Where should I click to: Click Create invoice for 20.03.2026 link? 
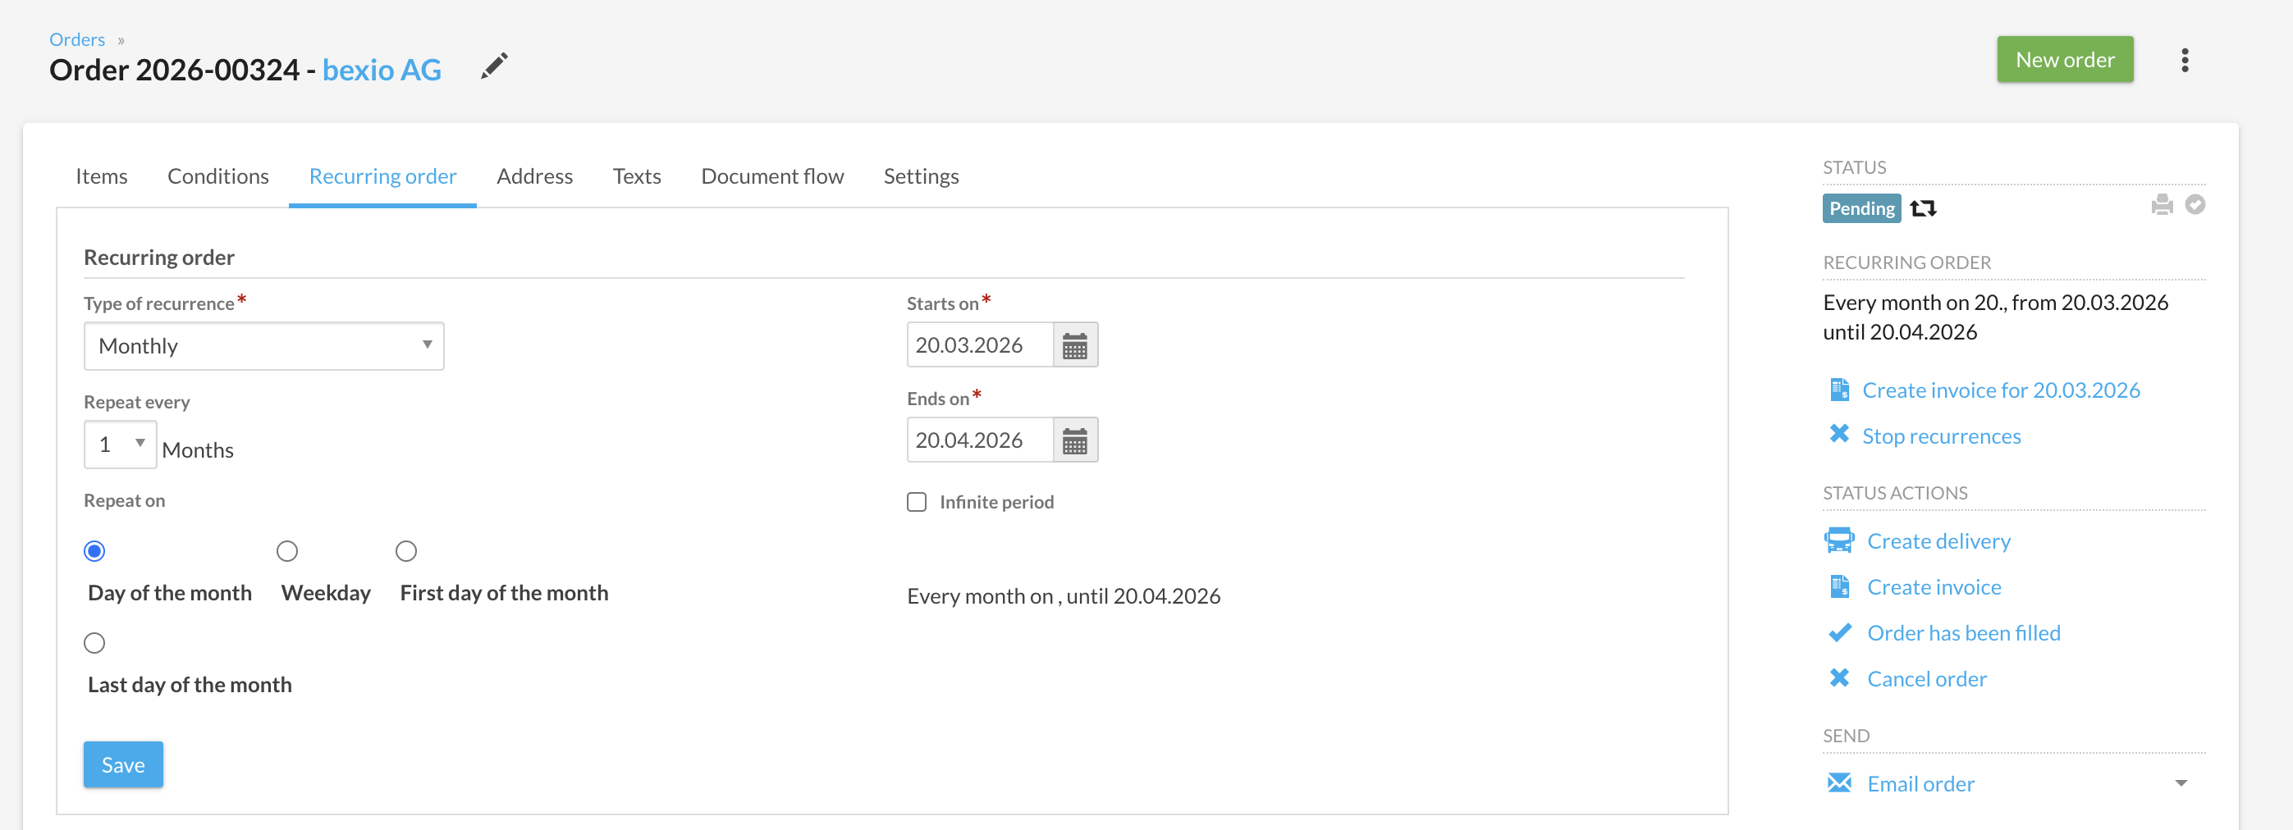click(x=2001, y=390)
